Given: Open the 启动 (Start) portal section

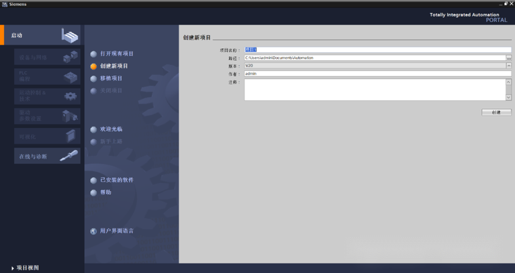Looking at the screenshot, I should coord(42,35).
